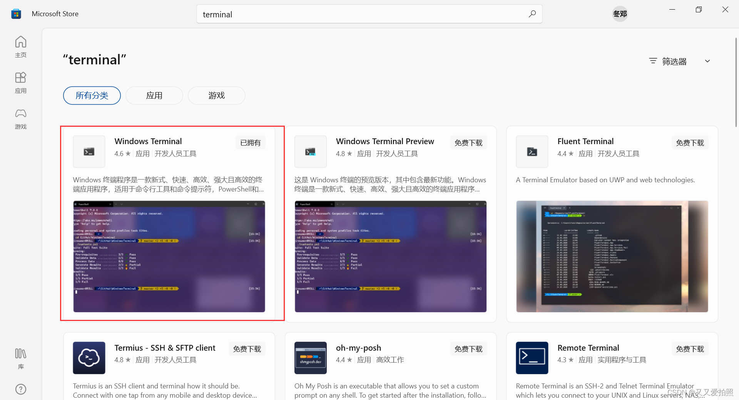Viewport: 739px width, 400px height.
Task: Click the "terminal" results heading
Action: pos(95,60)
